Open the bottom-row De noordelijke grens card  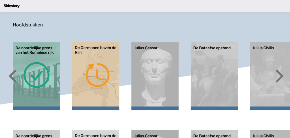(36, 134)
